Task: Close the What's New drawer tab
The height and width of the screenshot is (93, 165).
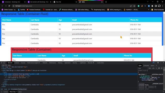Action: 17,92
